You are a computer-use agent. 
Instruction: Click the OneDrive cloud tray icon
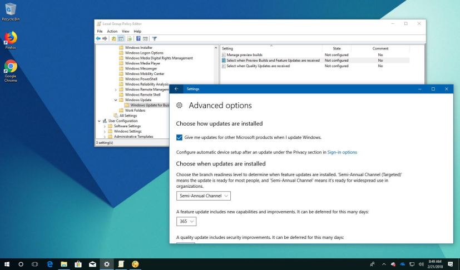point(402,264)
